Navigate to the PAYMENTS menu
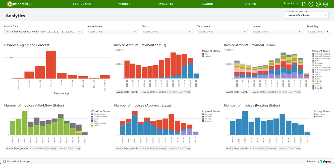 point(165,4)
